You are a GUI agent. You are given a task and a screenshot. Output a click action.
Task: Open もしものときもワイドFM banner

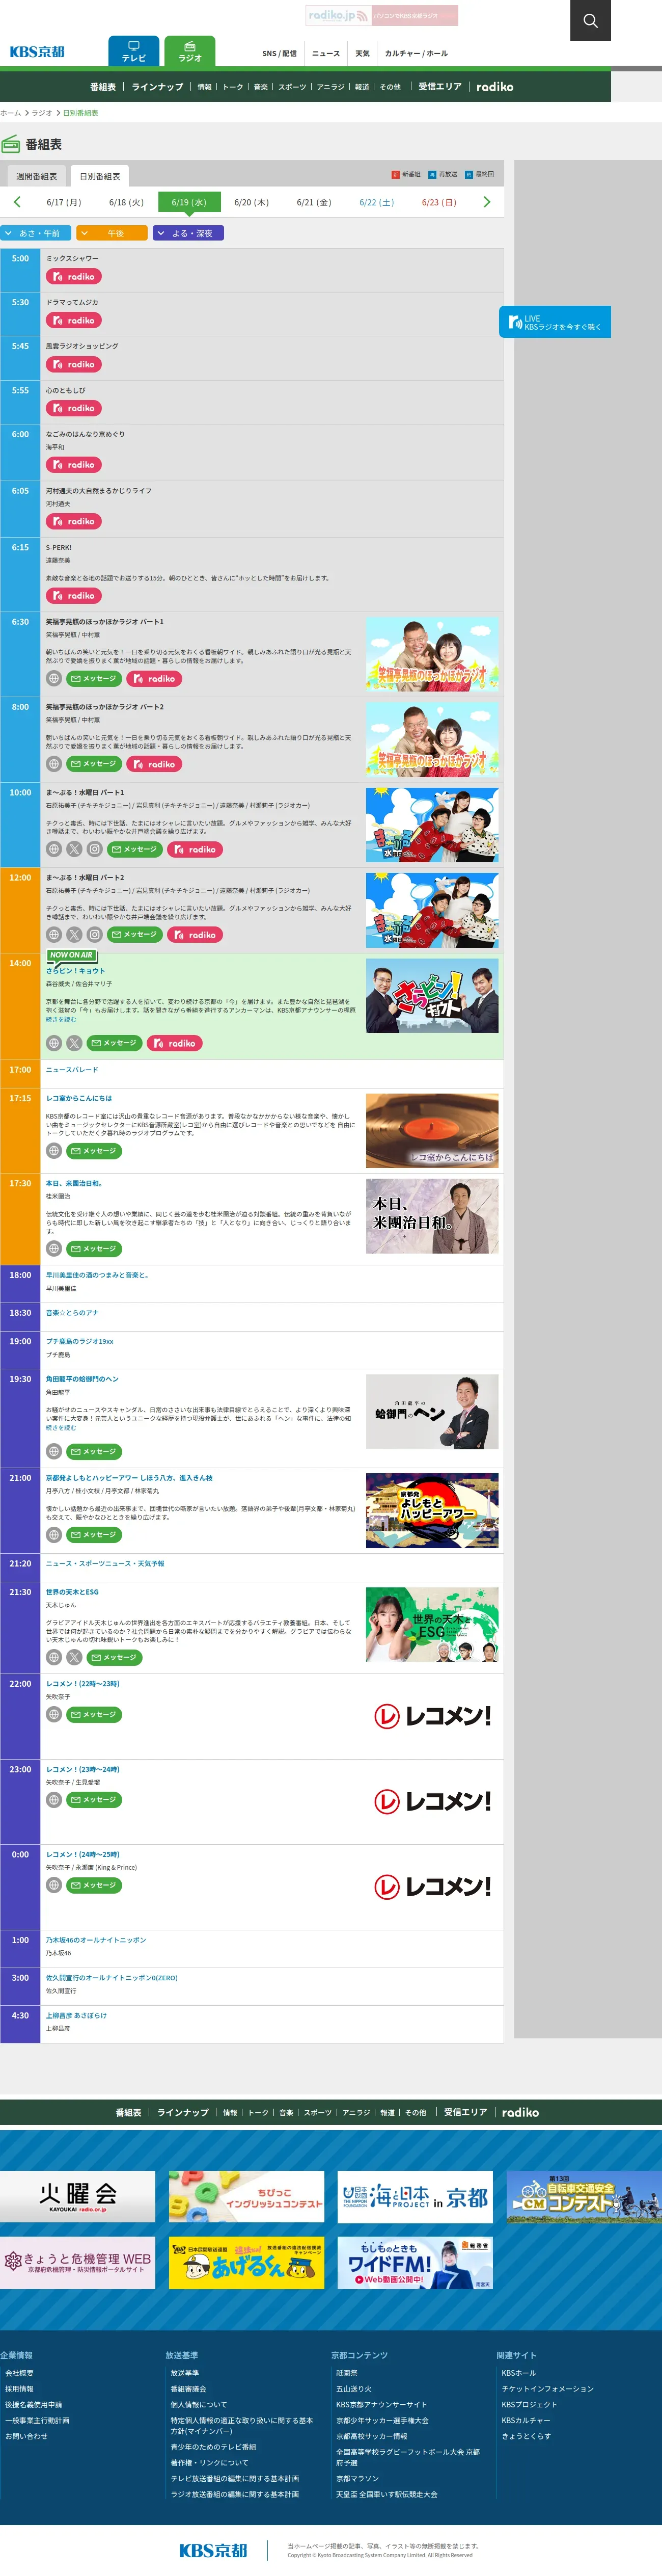[416, 2263]
